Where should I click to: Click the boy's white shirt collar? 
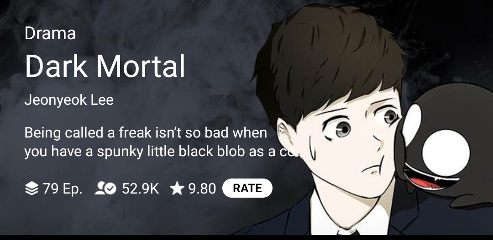(349, 216)
